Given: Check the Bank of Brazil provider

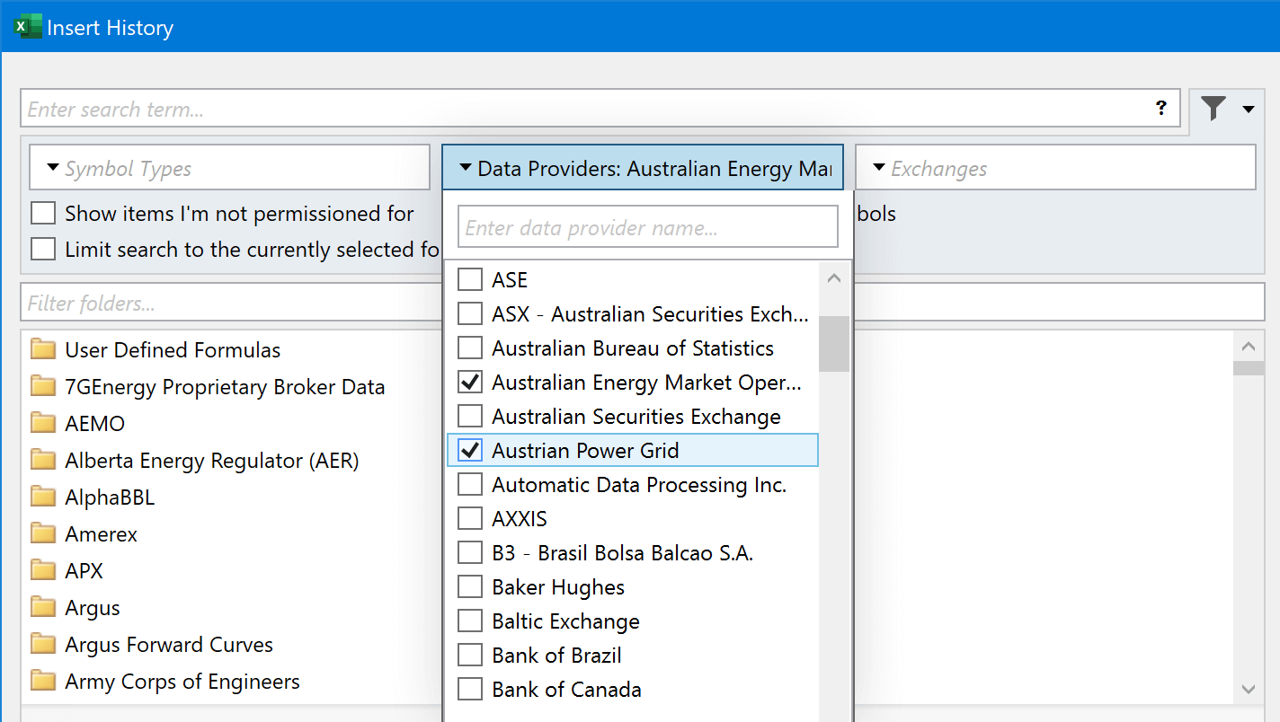Looking at the screenshot, I should (470, 656).
